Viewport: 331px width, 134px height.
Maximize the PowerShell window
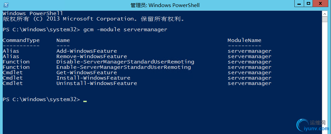[x=308, y=3]
